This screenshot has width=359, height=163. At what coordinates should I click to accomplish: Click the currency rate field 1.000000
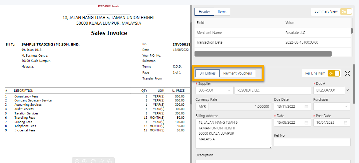[240, 106]
